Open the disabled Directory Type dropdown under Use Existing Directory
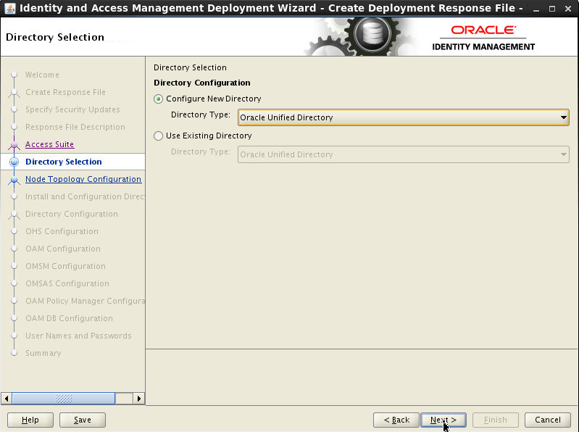 403,154
